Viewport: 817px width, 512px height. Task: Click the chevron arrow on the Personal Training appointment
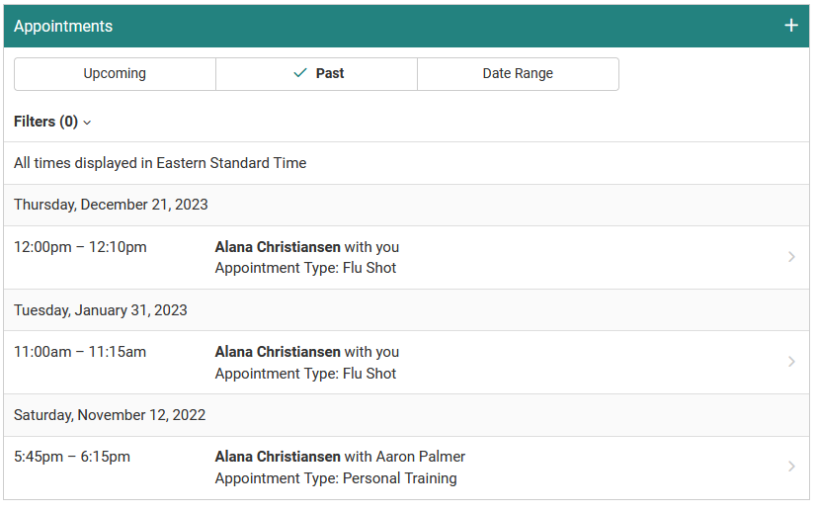[x=791, y=467]
